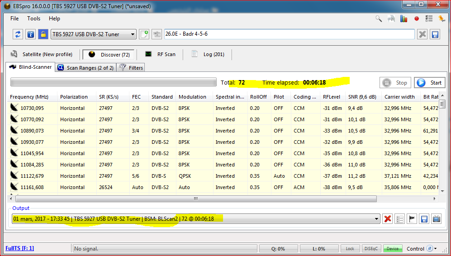Click the TV icon in Output panel
This screenshot has height=256, width=451.
436,219
